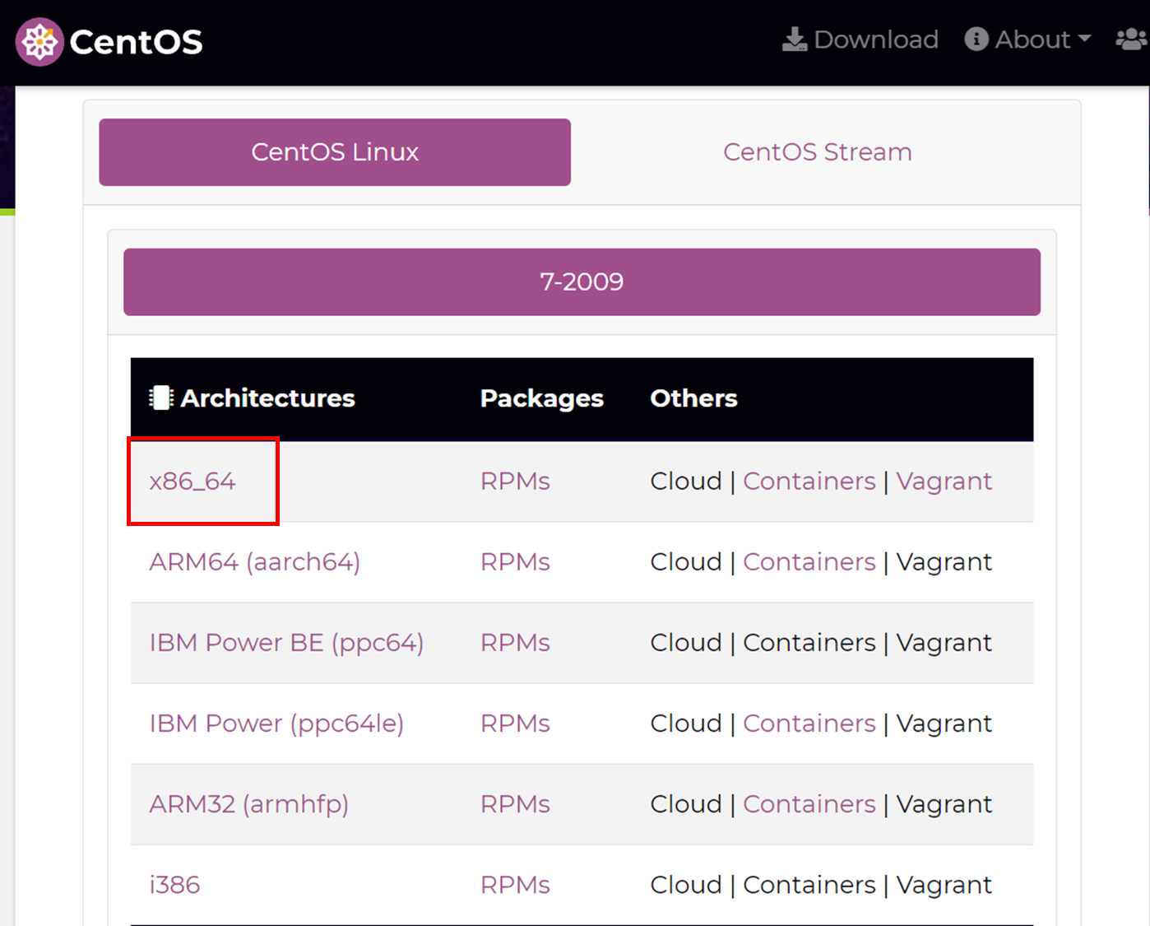Click the CentOS logo icon
Screen dimensions: 1150x926
click(x=39, y=42)
